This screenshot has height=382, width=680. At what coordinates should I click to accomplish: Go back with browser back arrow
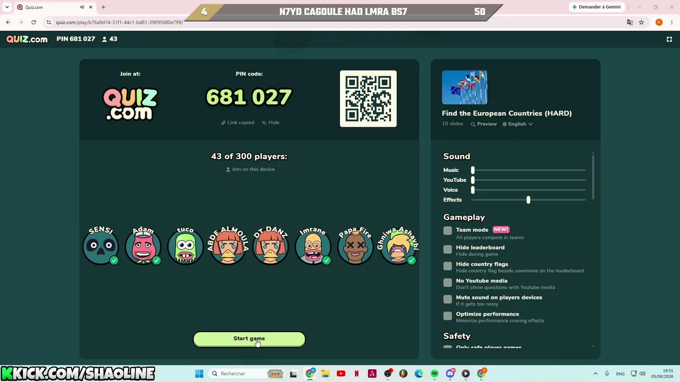pyautogui.click(x=8, y=22)
